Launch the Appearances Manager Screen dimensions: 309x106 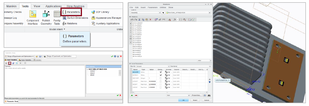click(106, 18)
